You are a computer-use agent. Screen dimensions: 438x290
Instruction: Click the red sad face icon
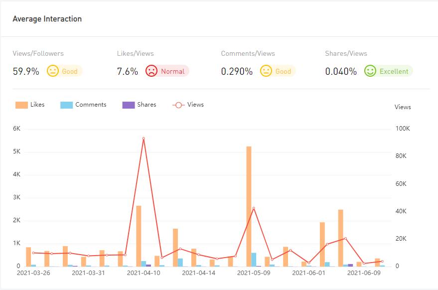pyautogui.click(x=151, y=71)
